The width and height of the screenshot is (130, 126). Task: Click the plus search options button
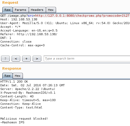click(26, 58)
